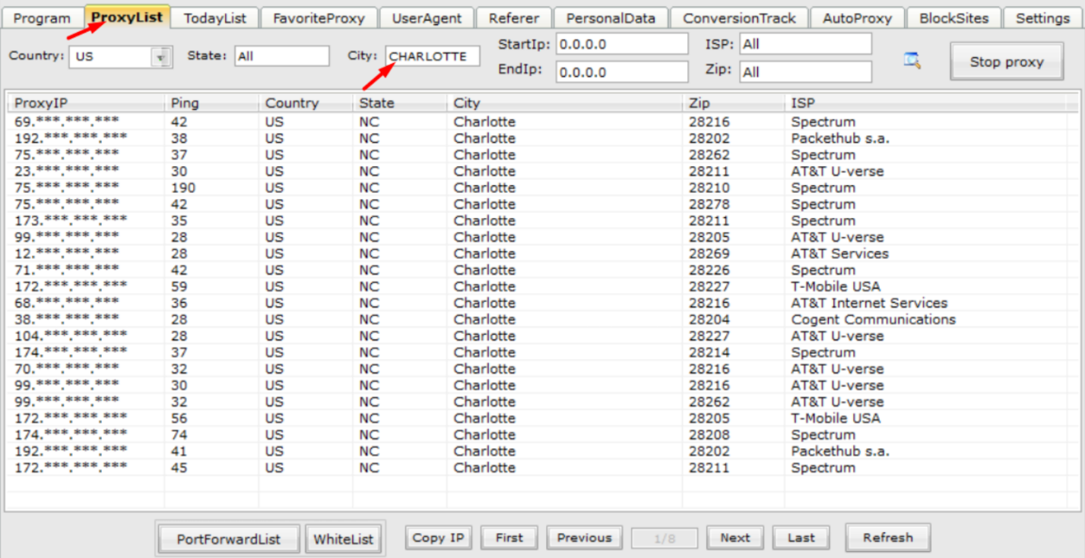Click the WhiteList button
The height and width of the screenshot is (558, 1085).
click(x=344, y=540)
